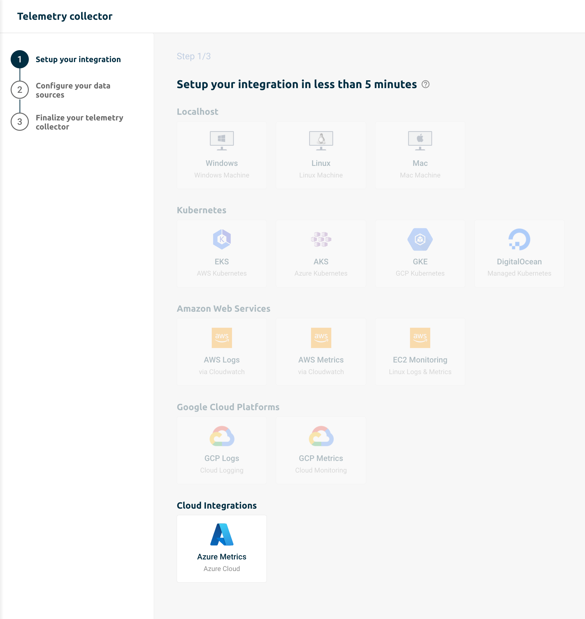Click the Azure Cloud card subtitle
This screenshot has height=619, width=585.
222,569
